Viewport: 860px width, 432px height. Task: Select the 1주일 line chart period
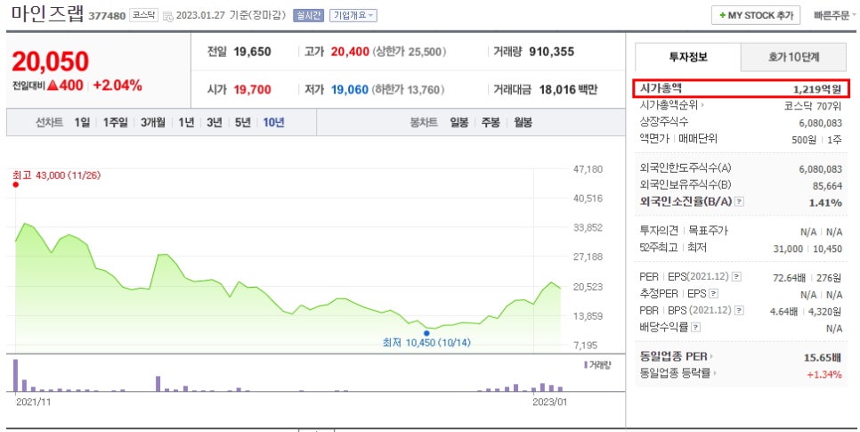[x=115, y=122]
